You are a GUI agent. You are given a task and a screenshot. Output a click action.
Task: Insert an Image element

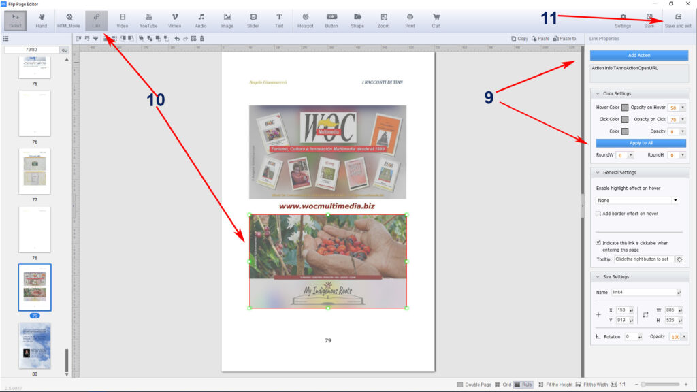coord(227,20)
